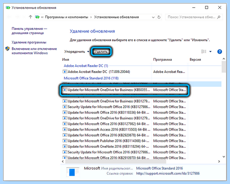Click the icon of Publisher 2016 KB3114368 row
The height and width of the screenshot is (184, 230).
[65, 141]
